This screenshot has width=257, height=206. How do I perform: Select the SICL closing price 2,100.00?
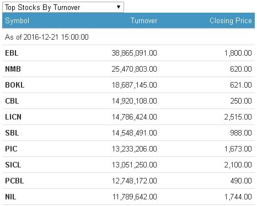(238, 165)
